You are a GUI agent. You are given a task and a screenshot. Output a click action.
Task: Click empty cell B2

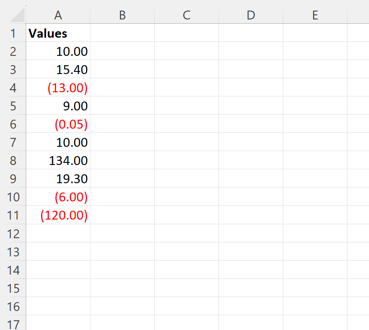coord(123,51)
